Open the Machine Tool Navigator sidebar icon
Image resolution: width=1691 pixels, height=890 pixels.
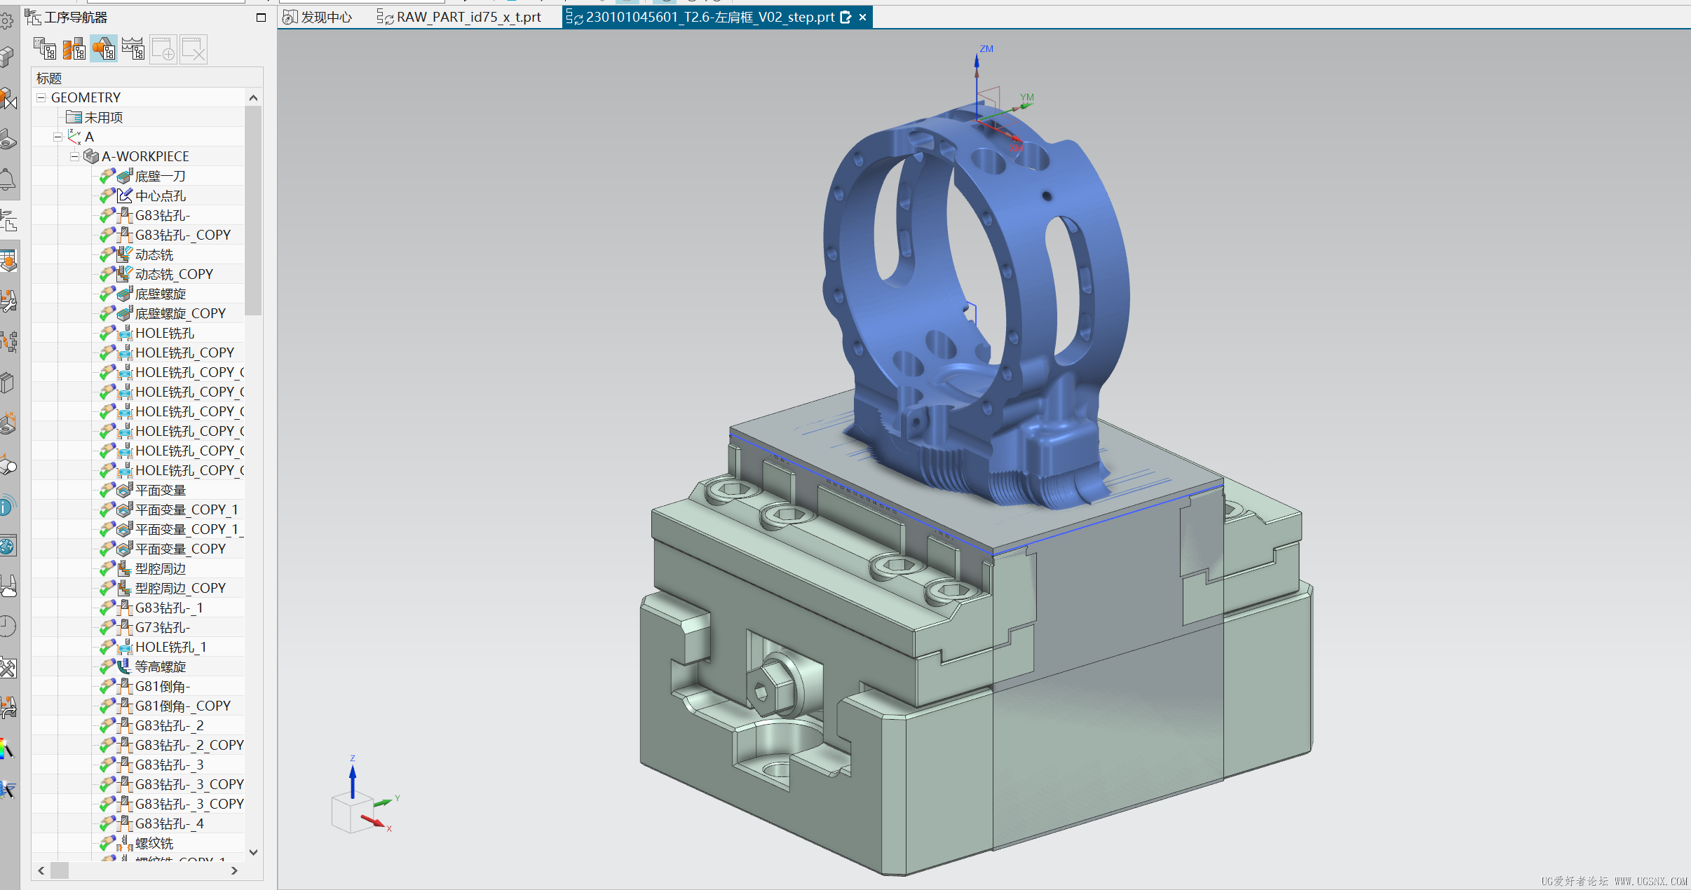point(8,301)
